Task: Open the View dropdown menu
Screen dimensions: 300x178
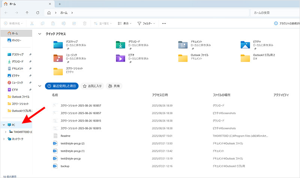Action: point(126,23)
